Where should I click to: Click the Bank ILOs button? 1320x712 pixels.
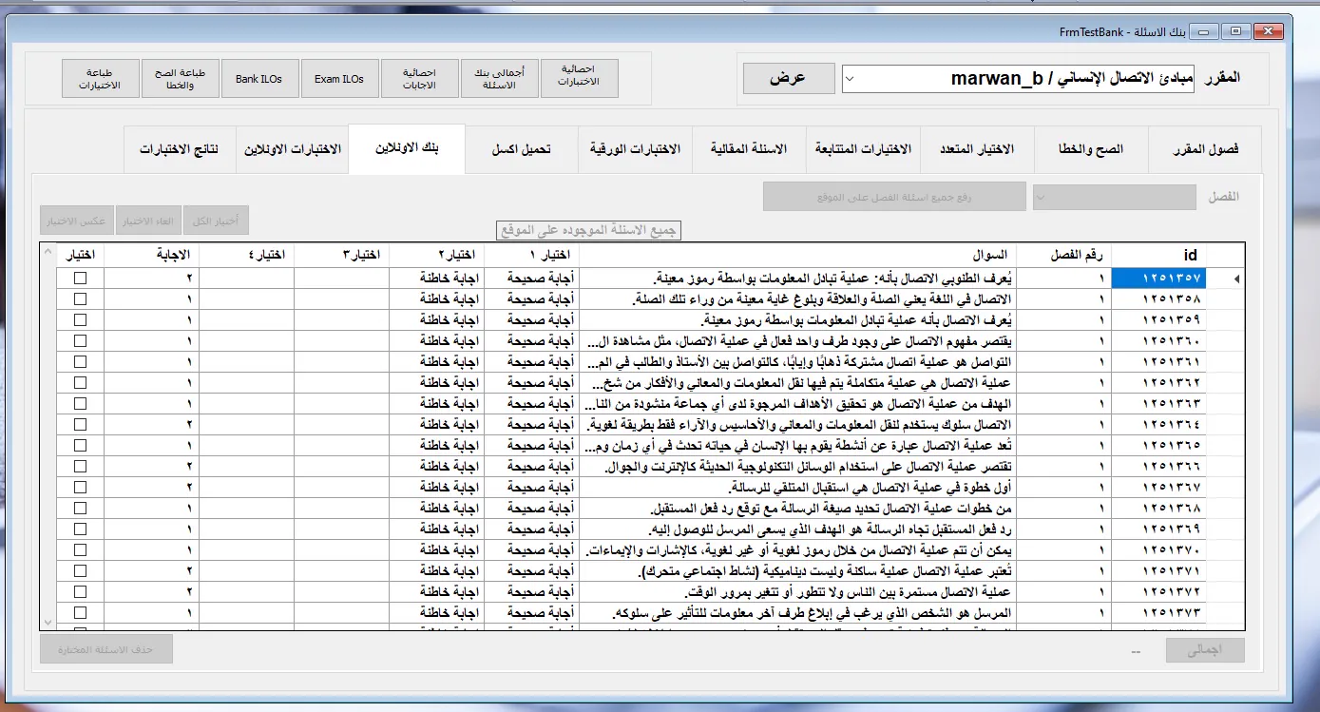point(259,79)
